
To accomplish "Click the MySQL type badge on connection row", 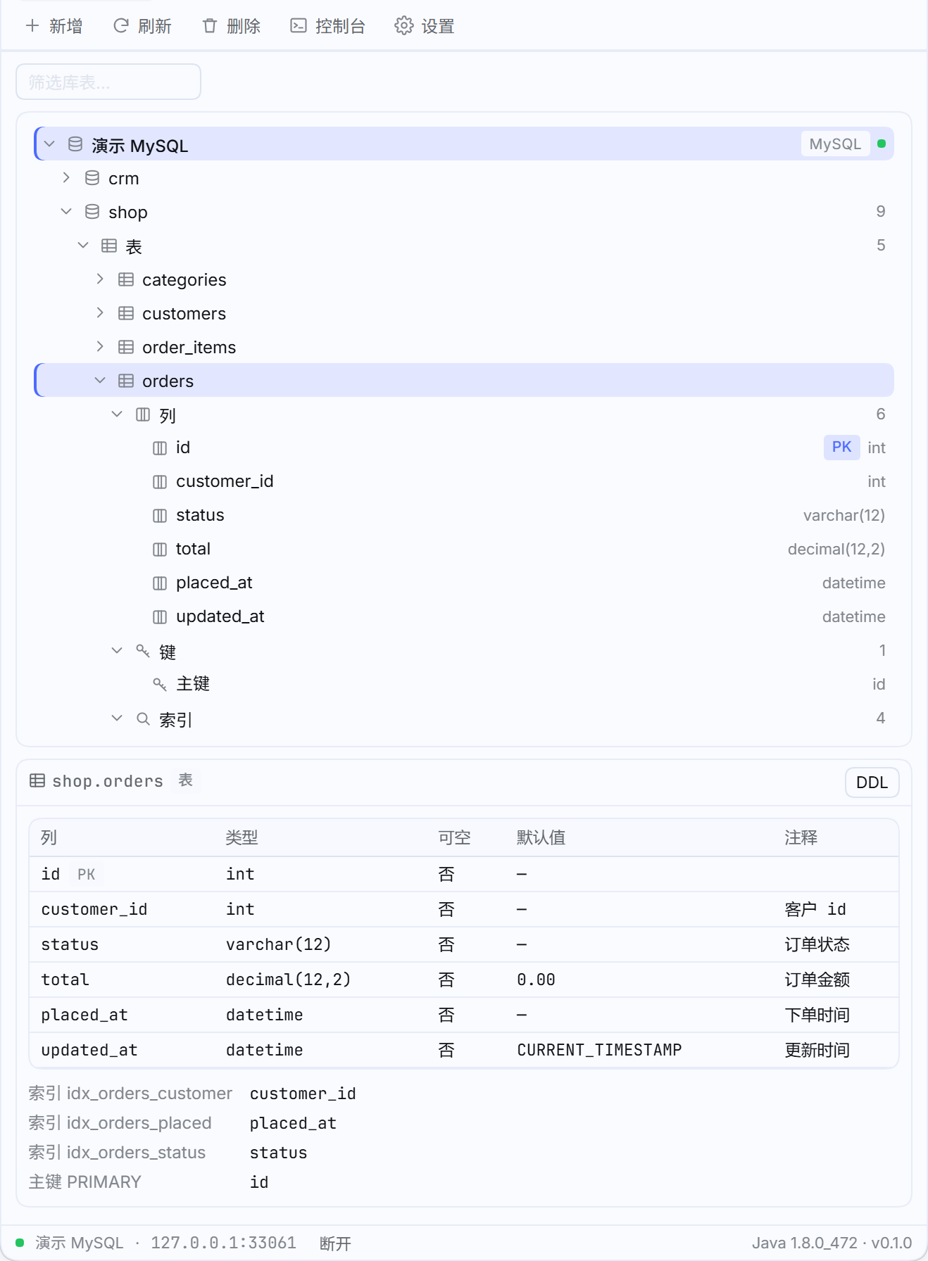I will 835,144.
